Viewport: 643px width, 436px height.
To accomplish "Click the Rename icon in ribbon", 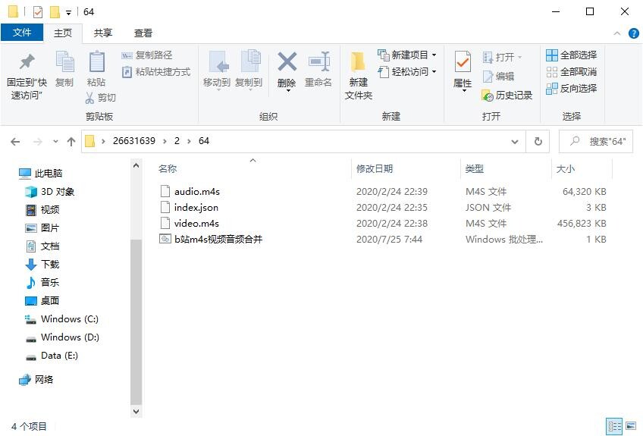I will pos(318,64).
